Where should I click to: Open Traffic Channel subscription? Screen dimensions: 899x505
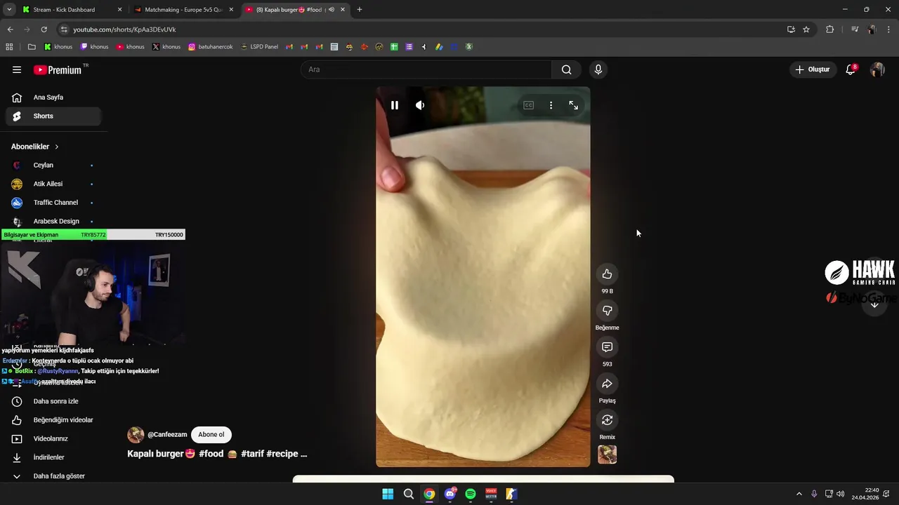(53, 203)
